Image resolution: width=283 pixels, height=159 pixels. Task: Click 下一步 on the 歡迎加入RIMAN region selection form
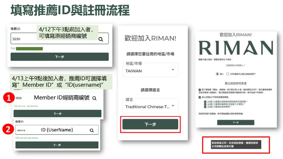(x=150, y=124)
